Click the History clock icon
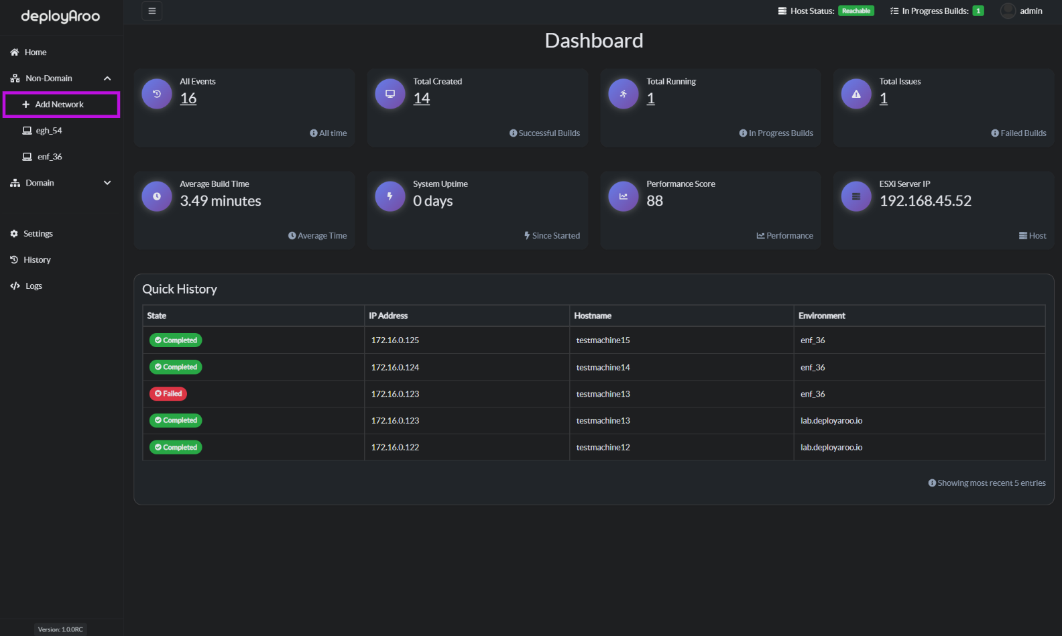 [x=14, y=260]
